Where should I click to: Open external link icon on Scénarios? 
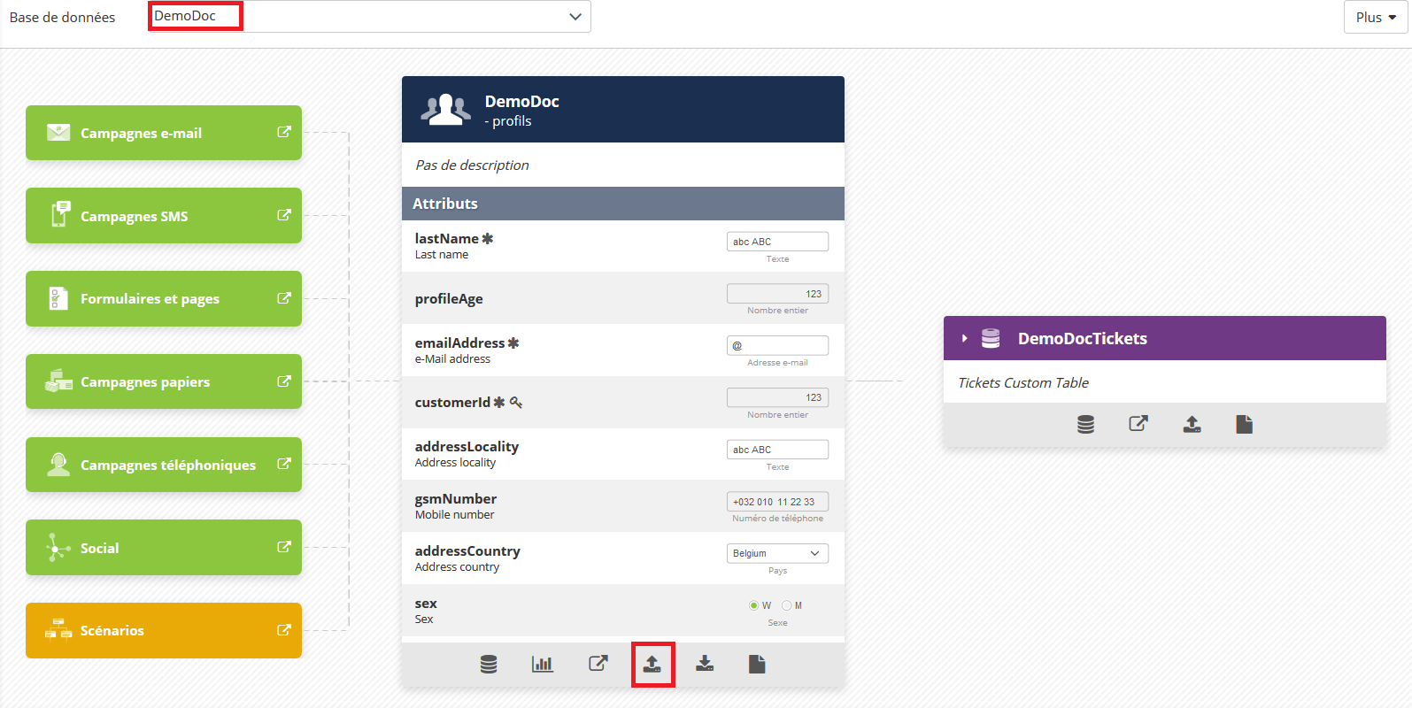click(x=284, y=630)
